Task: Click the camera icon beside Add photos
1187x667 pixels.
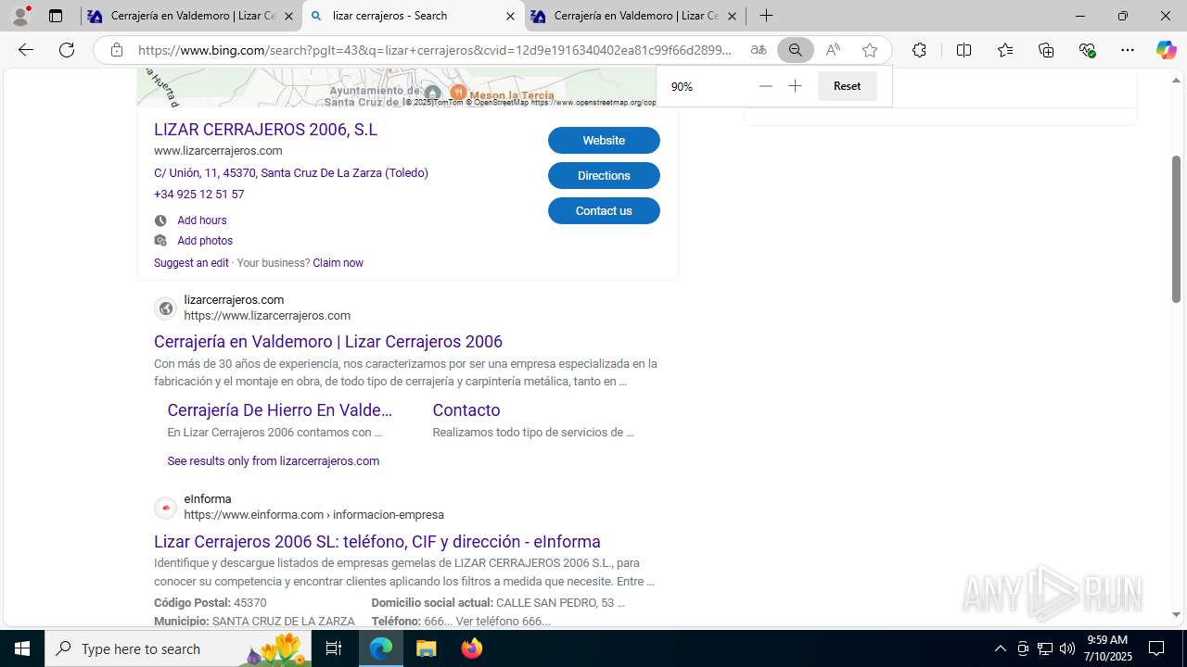Action: click(x=160, y=241)
